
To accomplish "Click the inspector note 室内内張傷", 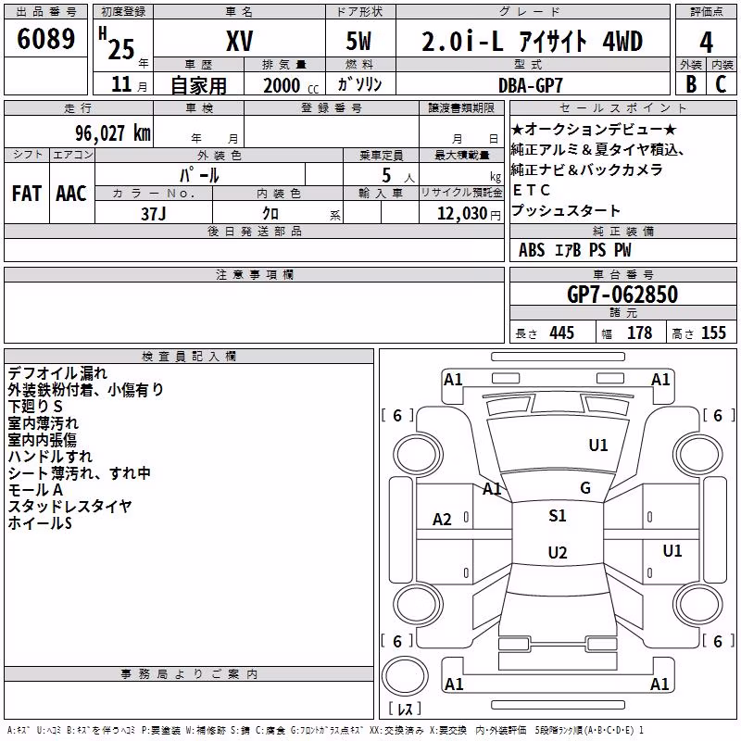I will [x=42, y=439].
